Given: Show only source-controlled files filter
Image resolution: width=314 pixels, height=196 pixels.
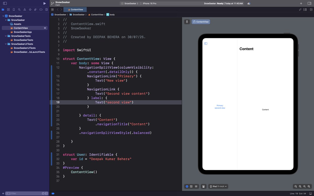Looking at the screenshot, I should pyautogui.click(x=47, y=193).
